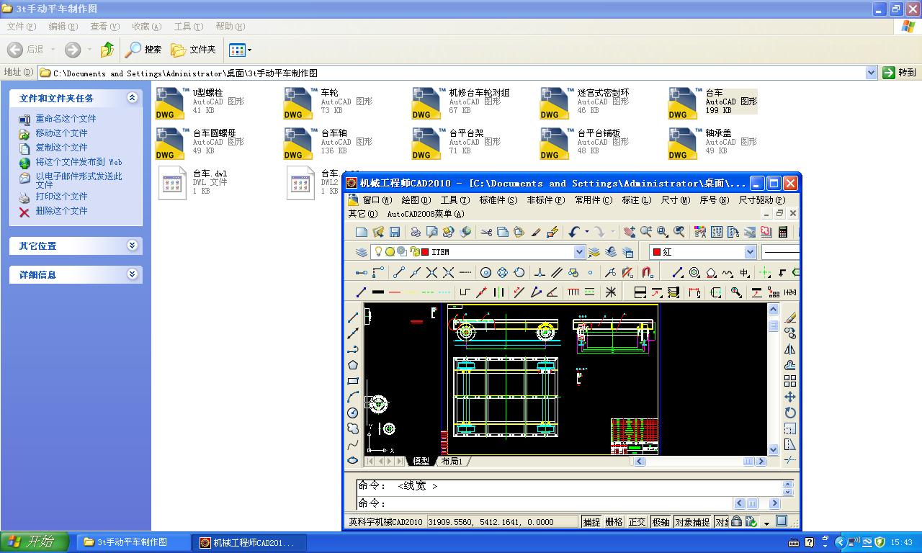
Task: Click the Print icon in the CAD toolbar
Action: coord(416,232)
